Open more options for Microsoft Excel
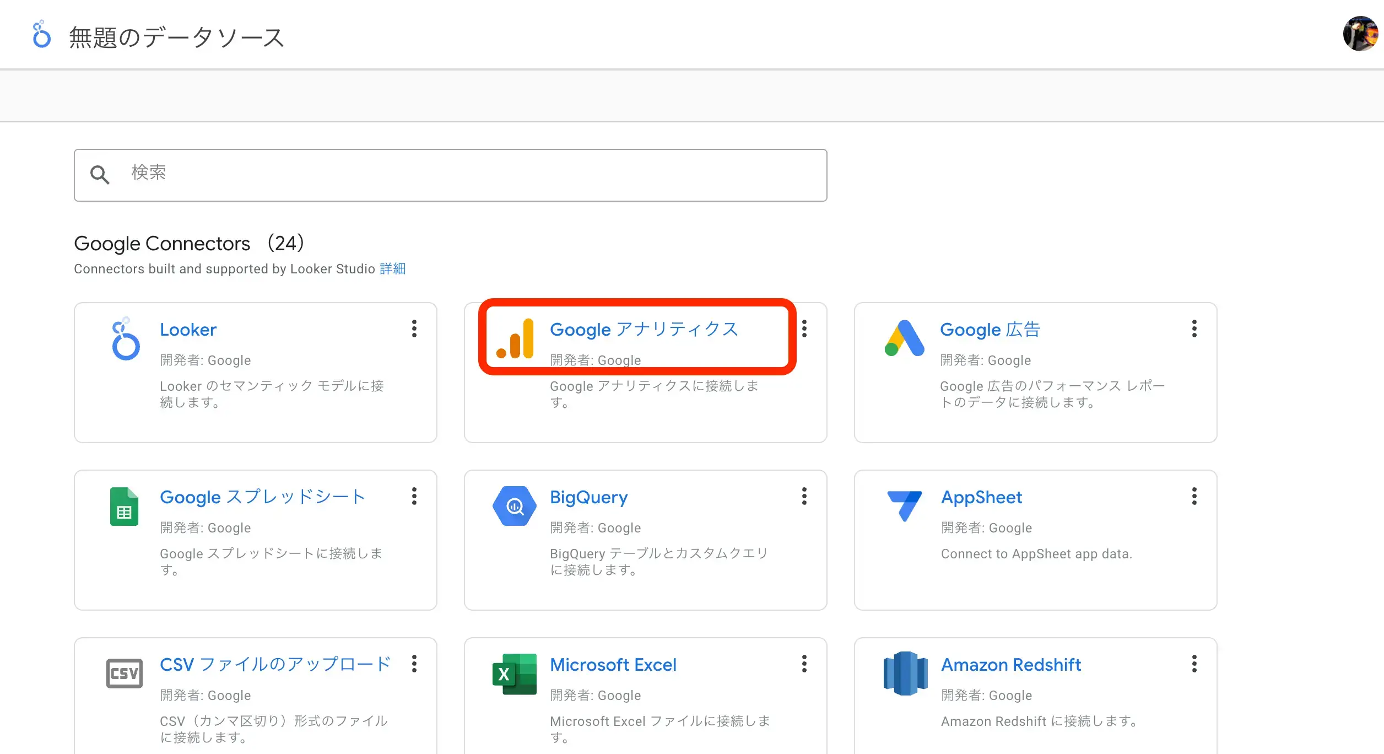 (804, 664)
